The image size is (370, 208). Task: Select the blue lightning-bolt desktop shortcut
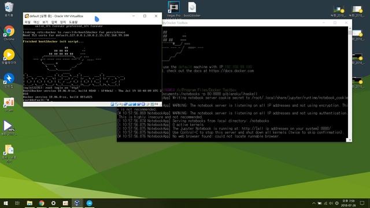(9, 80)
